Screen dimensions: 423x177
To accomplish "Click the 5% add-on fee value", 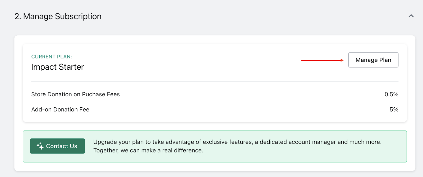I will coord(394,109).
